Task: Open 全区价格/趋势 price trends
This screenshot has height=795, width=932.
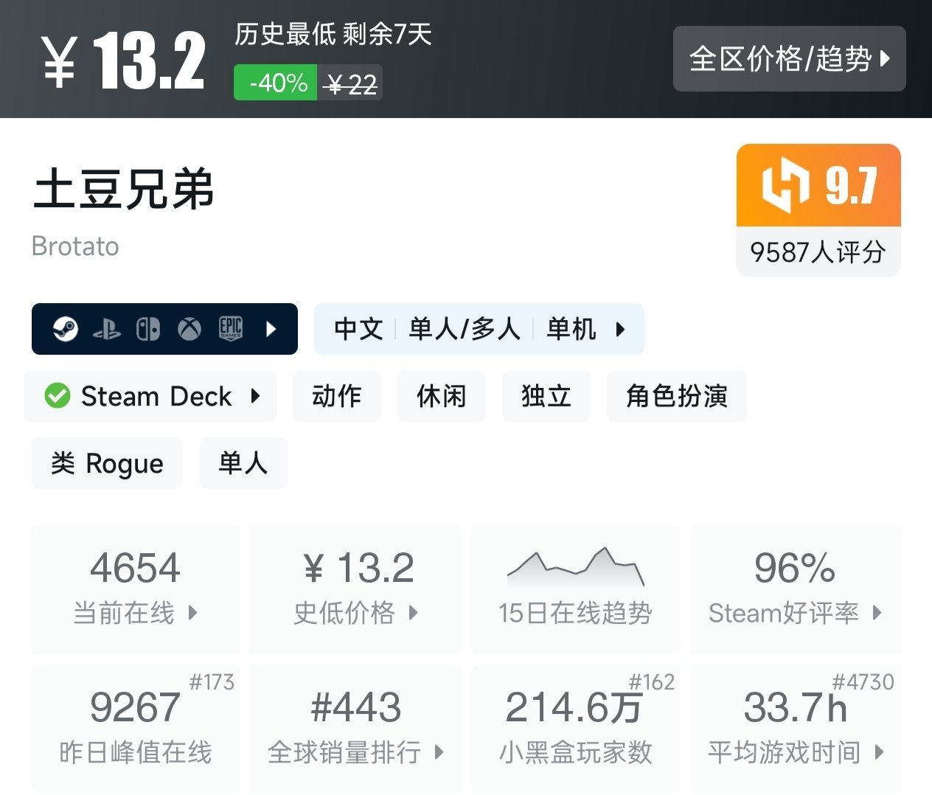Action: point(789,59)
